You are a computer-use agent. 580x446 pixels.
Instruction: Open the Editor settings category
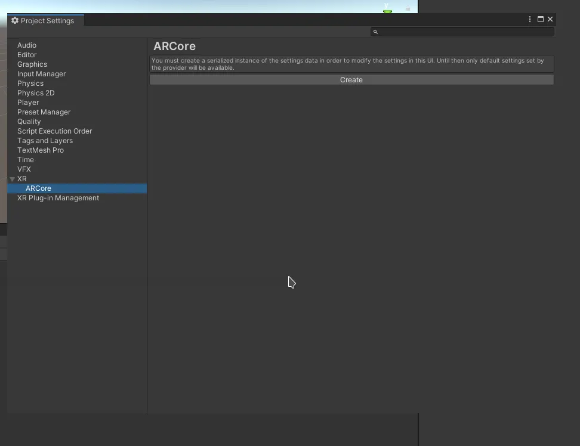click(27, 55)
